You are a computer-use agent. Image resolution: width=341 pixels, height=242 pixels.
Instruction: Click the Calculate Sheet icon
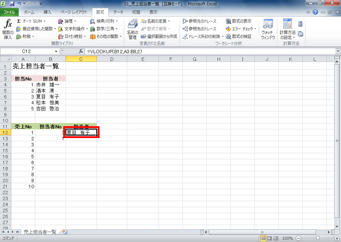tap(301, 34)
